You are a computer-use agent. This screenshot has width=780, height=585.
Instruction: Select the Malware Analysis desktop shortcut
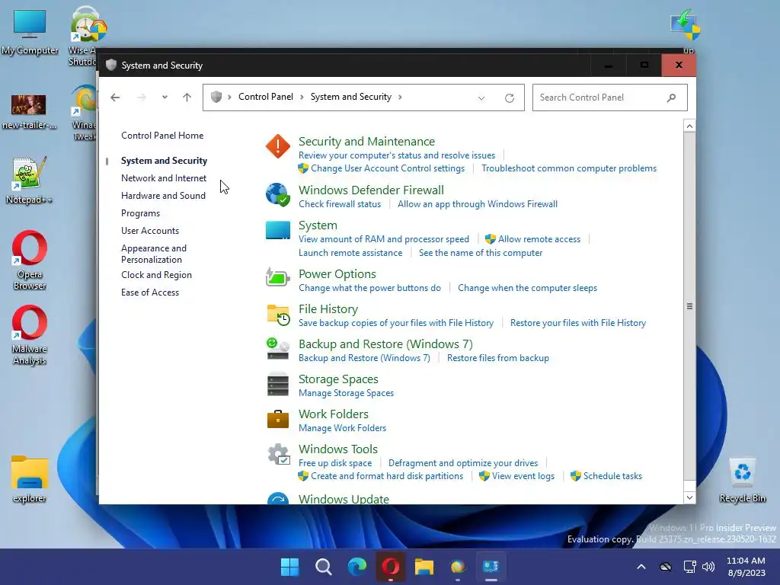[x=30, y=336]
